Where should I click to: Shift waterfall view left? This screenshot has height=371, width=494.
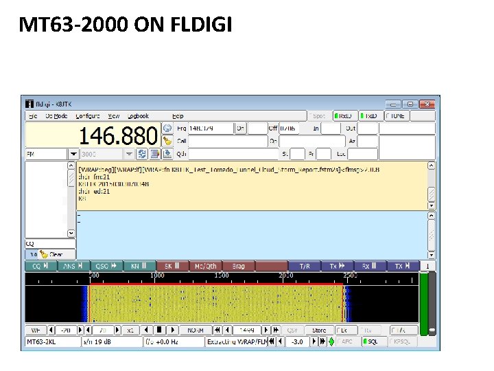tap(146, 330)
